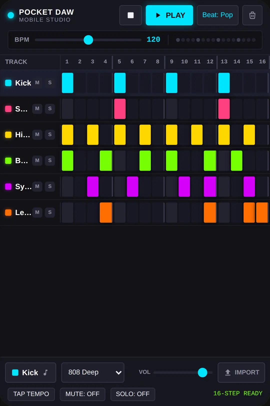Toggle purple Synth step 10 pad
Viewport: 270px width, 406px height.
click(x=184, y=187)
